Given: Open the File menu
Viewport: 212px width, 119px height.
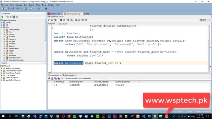Looking at the screenshot, I should (x=2, y=5).
